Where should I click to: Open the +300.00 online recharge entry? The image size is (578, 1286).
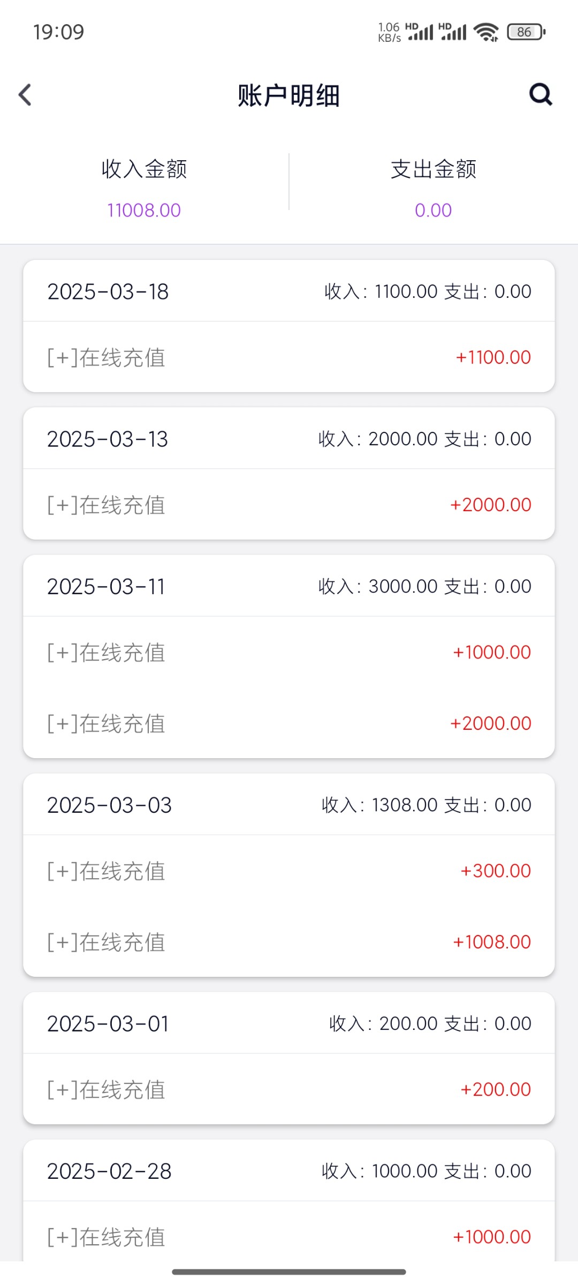pos(289,871)
